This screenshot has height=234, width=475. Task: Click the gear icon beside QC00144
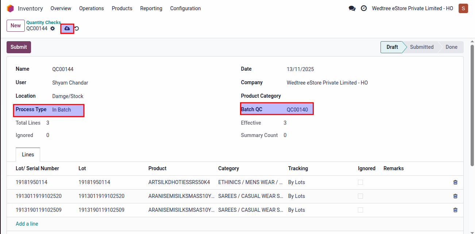click(x=53, y=28)
